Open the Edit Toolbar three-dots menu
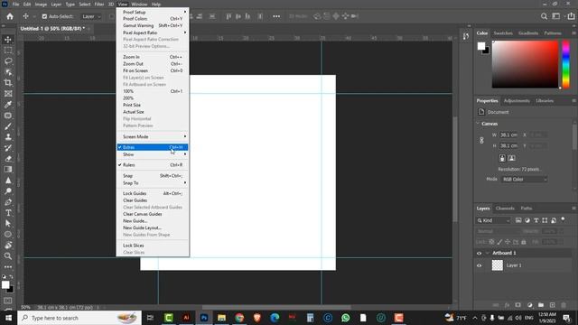Viewport: 578px width, 325px height. (x=8, y=267)
